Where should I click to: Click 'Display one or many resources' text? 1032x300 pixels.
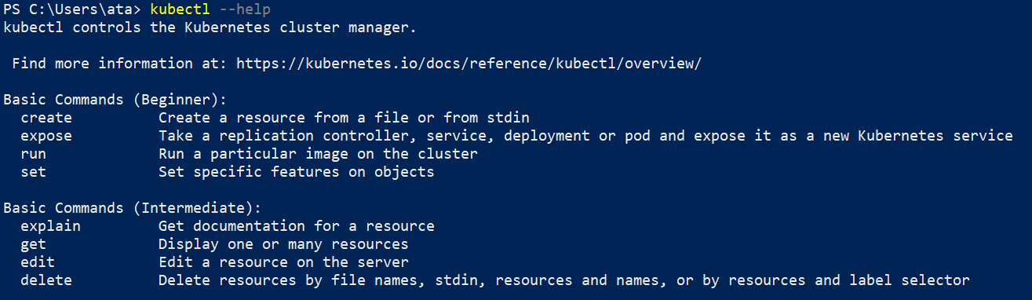point(283,244)
